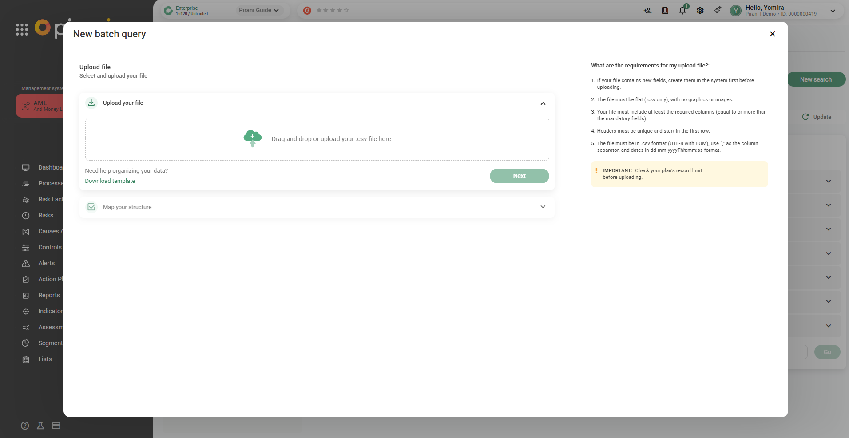Click the AI sparkle icon
Image resolution: width=849 pixels, height=438 pixels.
tap(718, 10)
